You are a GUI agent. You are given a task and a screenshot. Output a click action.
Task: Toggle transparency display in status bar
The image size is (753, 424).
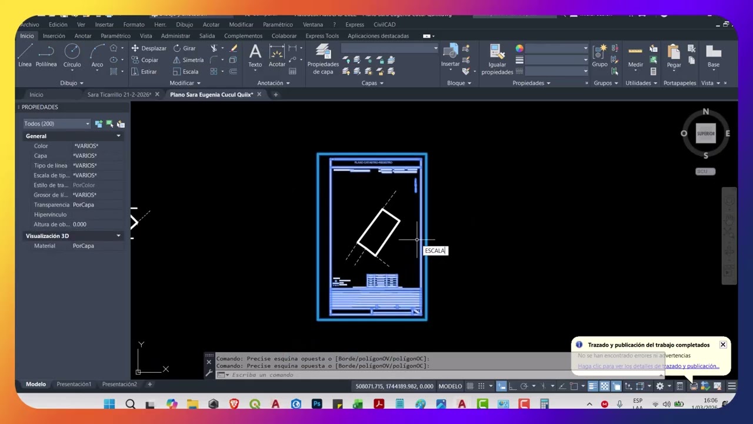pyautogui.click(x=605, y=386)
